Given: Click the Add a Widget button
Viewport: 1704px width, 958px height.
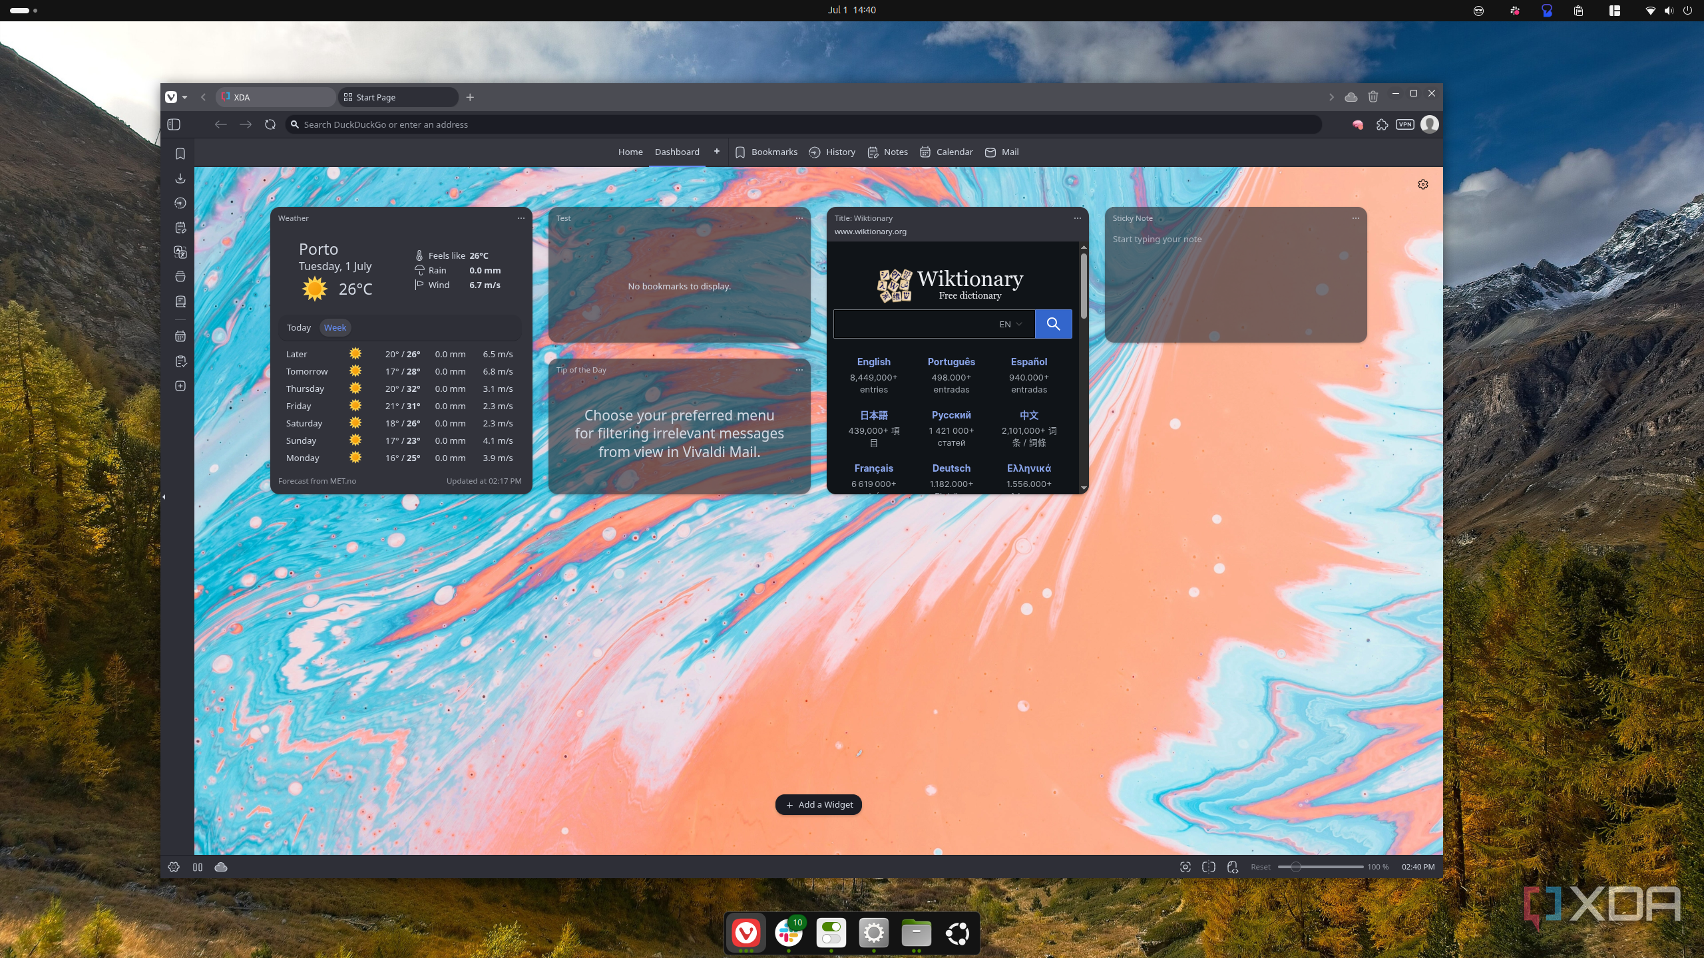Looking at the screenshot, I should pos(818,804).
